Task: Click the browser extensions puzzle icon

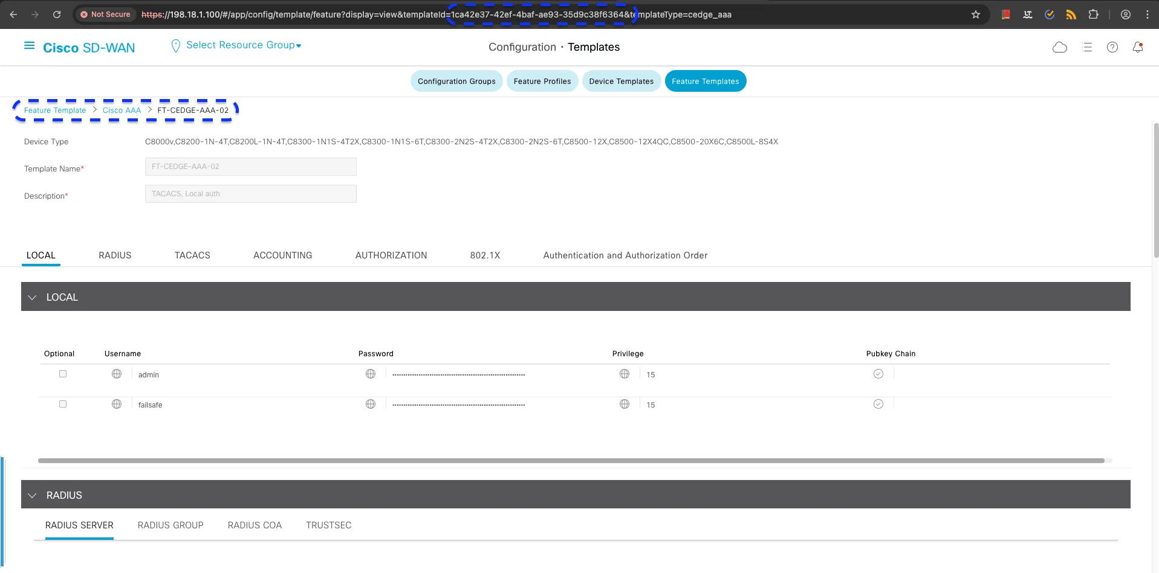Action: click(x=1094, y=14)
